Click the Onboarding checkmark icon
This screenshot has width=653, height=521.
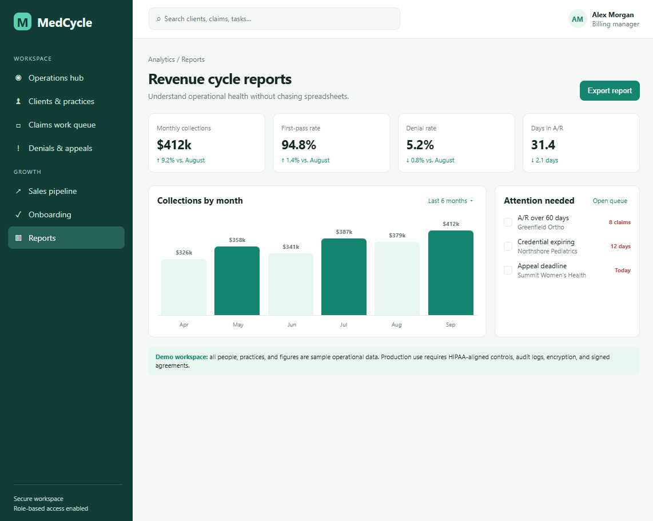pyautogui.click(x=18, y=214)
